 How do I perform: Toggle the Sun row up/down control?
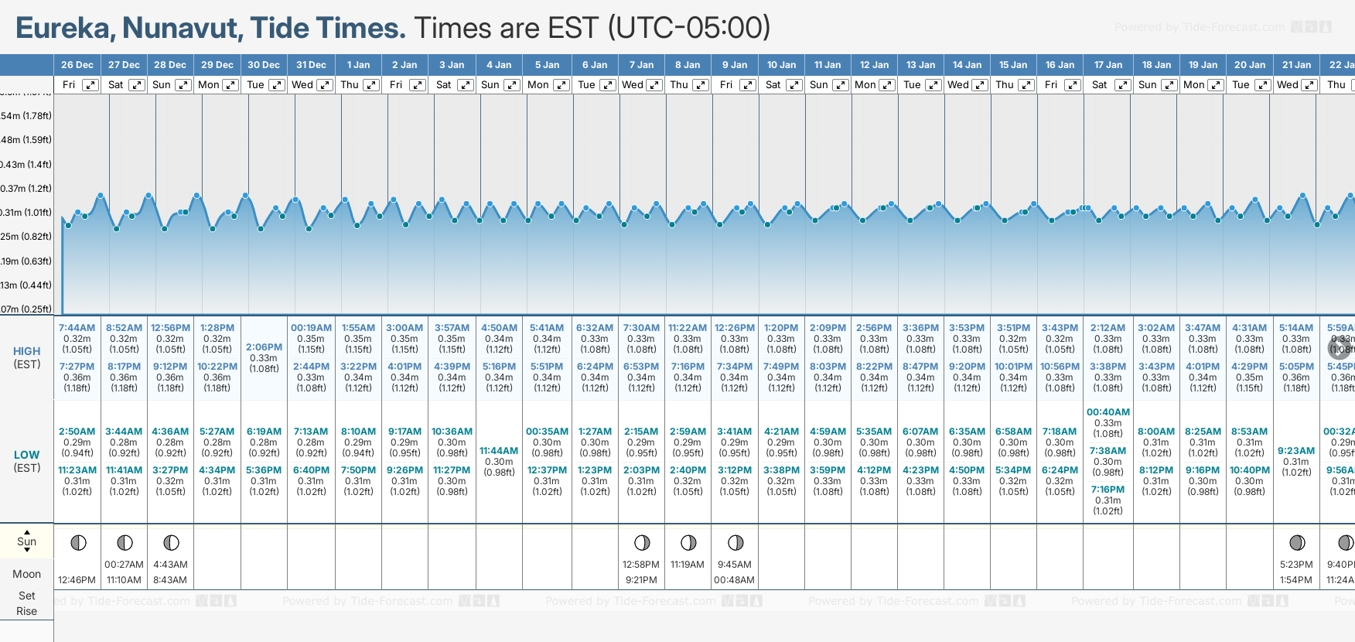pyautogui.click(x=27, y=541)
